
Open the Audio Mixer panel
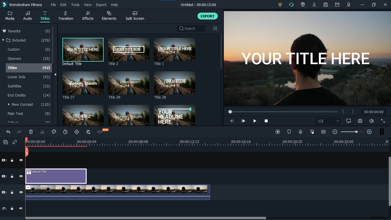point(312,132)
